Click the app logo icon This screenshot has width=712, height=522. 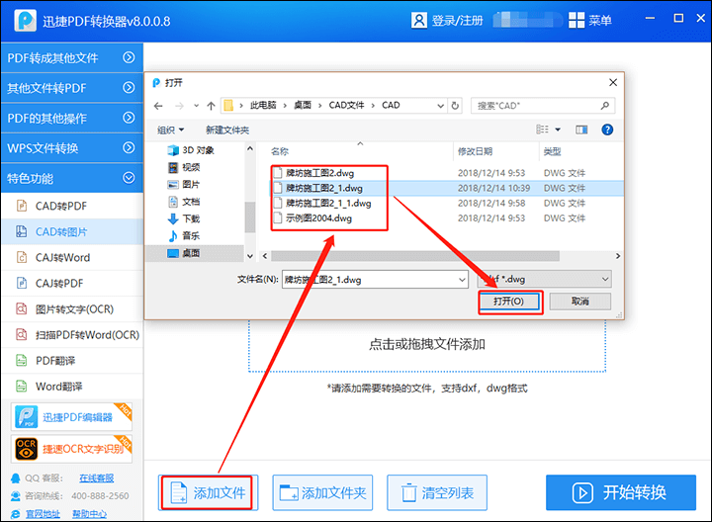(25, 21)
